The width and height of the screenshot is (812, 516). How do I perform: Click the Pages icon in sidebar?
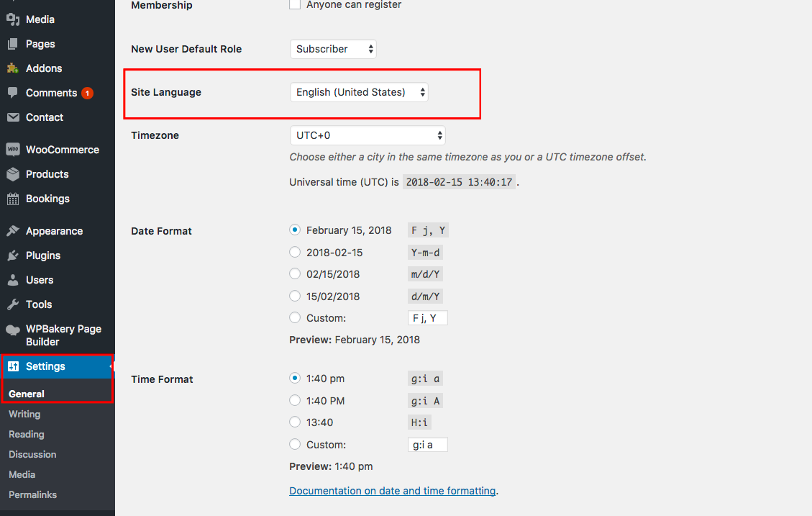(13, 44)
